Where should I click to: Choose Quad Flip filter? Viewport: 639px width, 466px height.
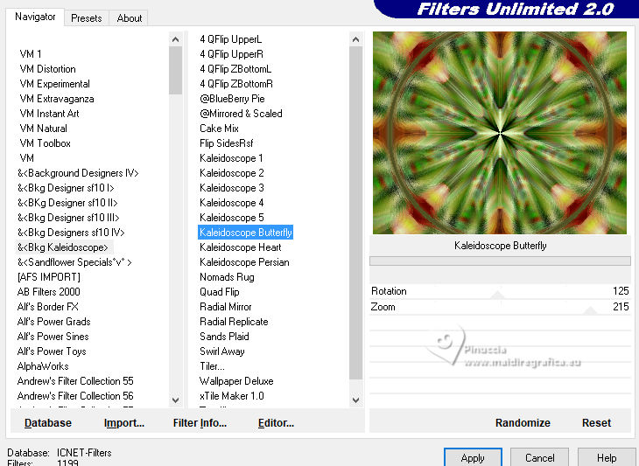click(x=219, y=292)
